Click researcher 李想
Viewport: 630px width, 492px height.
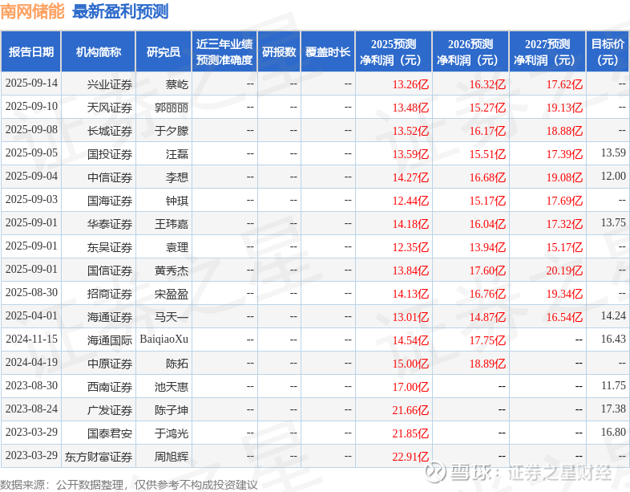pos(177,177)
